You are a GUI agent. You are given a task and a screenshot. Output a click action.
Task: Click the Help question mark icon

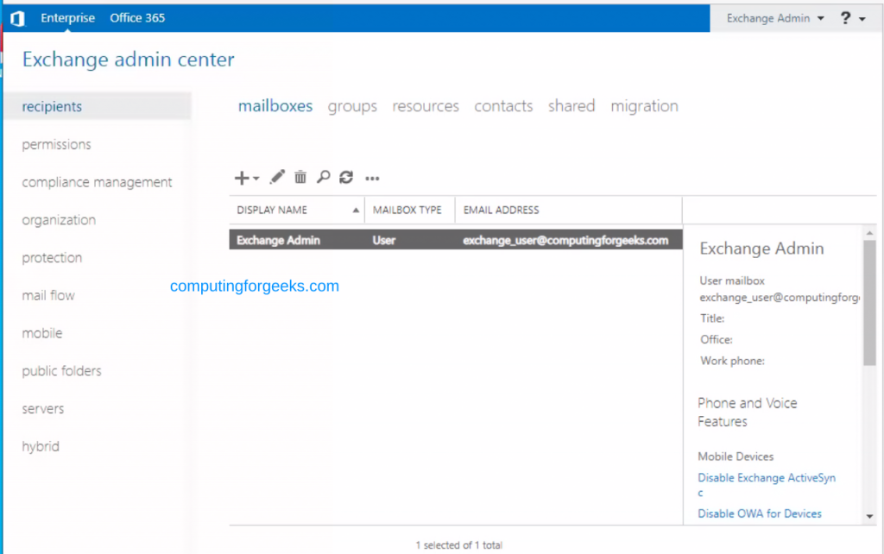tap(844, 17)
